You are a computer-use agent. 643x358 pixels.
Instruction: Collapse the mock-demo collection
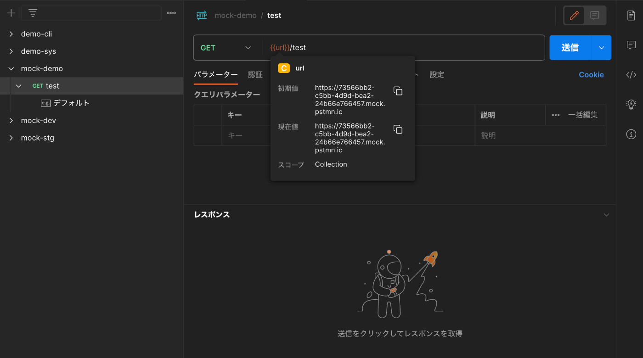(x=11, y=68)
